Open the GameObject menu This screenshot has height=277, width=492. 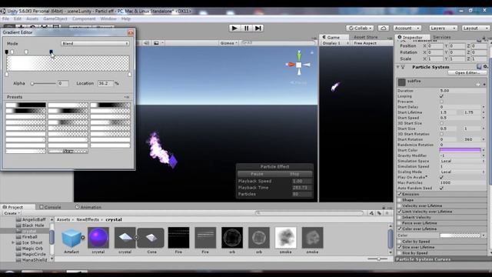pyautogui.click(x=55, y=18)
